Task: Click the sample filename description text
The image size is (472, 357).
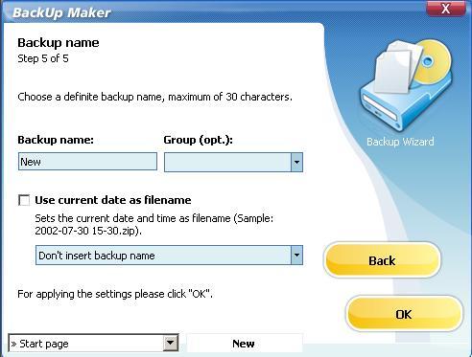Action: [154, 225]
